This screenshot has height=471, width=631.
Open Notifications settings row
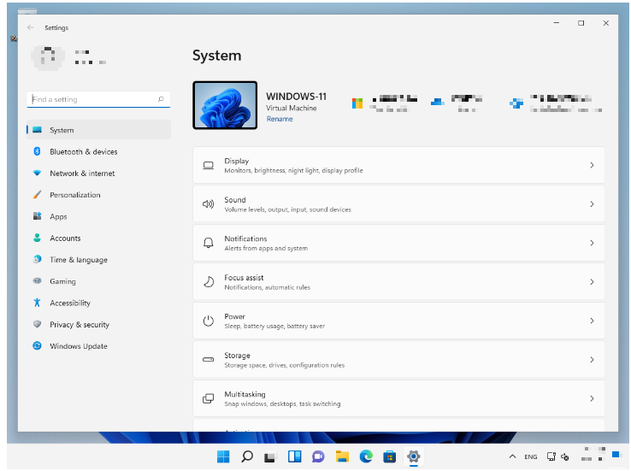point(398,243)
